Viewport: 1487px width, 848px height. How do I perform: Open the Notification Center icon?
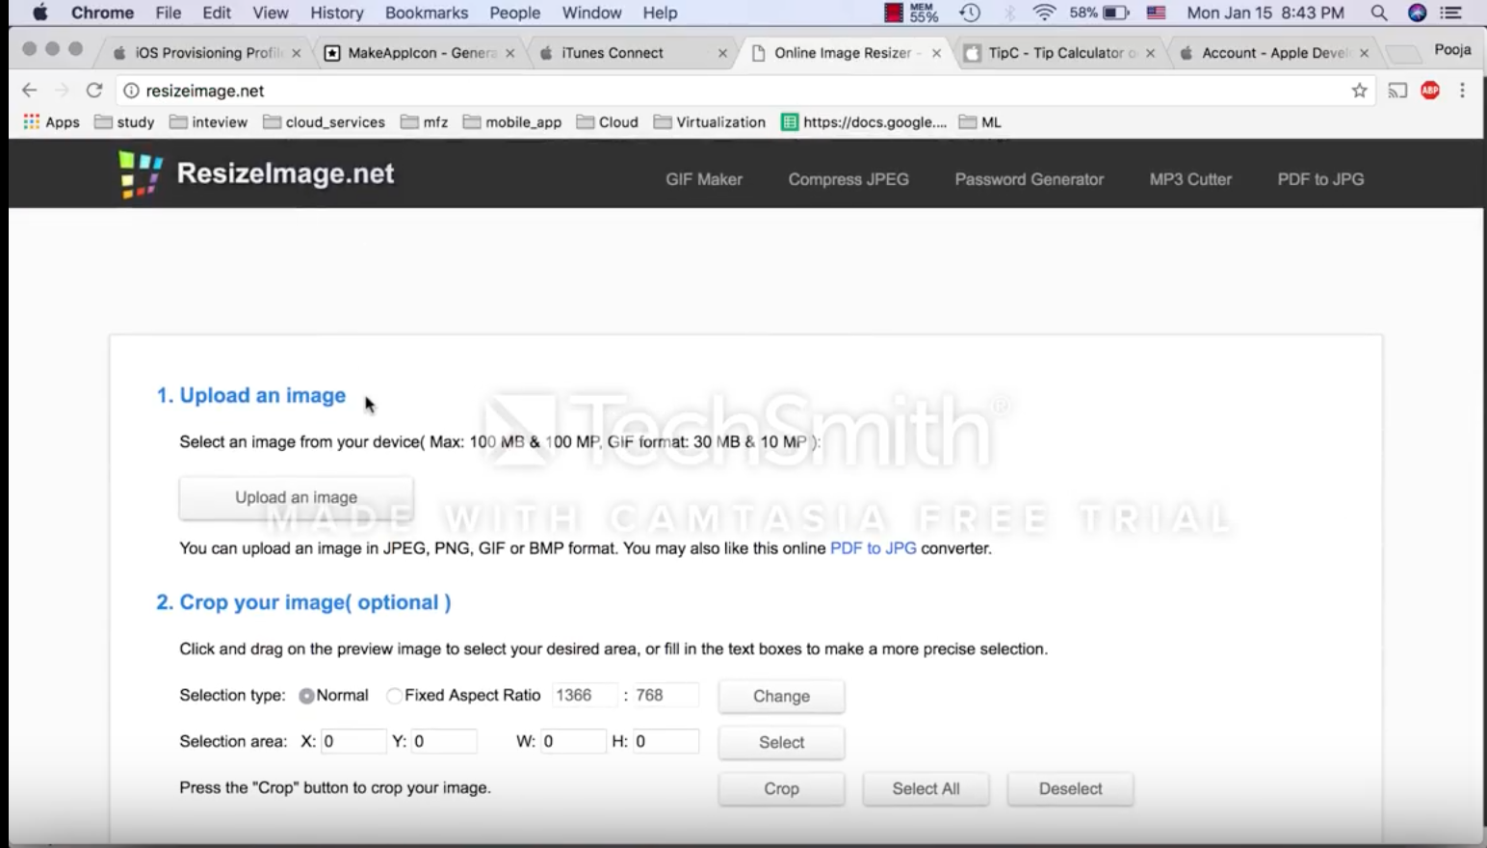click(x=1450, y=13)
